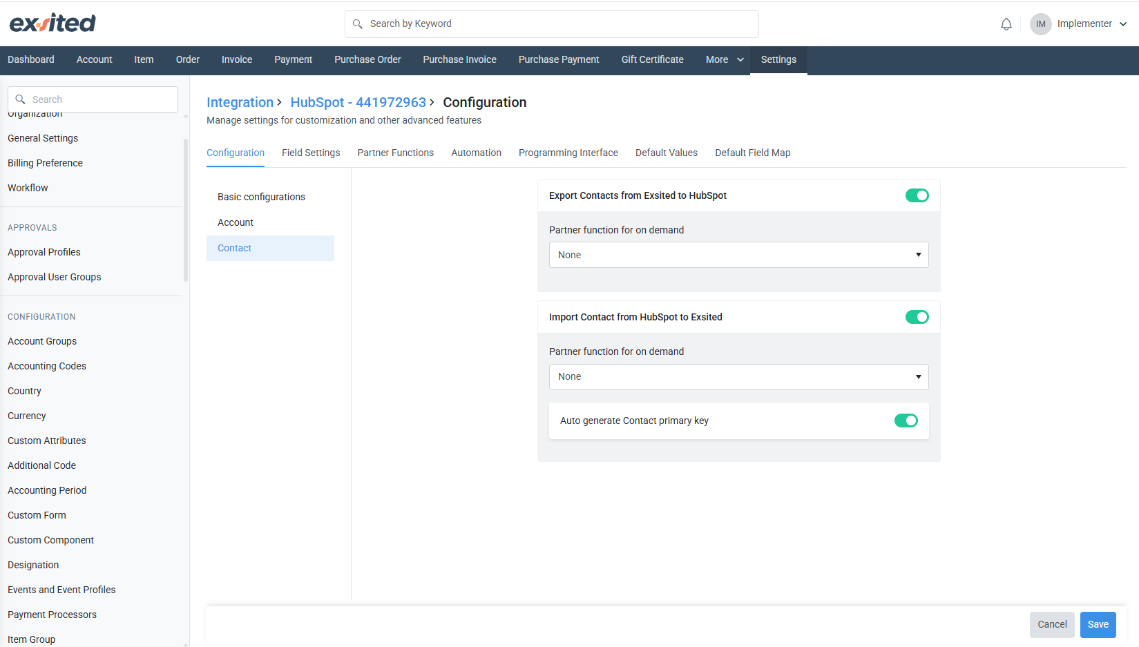Open Custom Attributes
1139x647 pixels.
[47, 441]
